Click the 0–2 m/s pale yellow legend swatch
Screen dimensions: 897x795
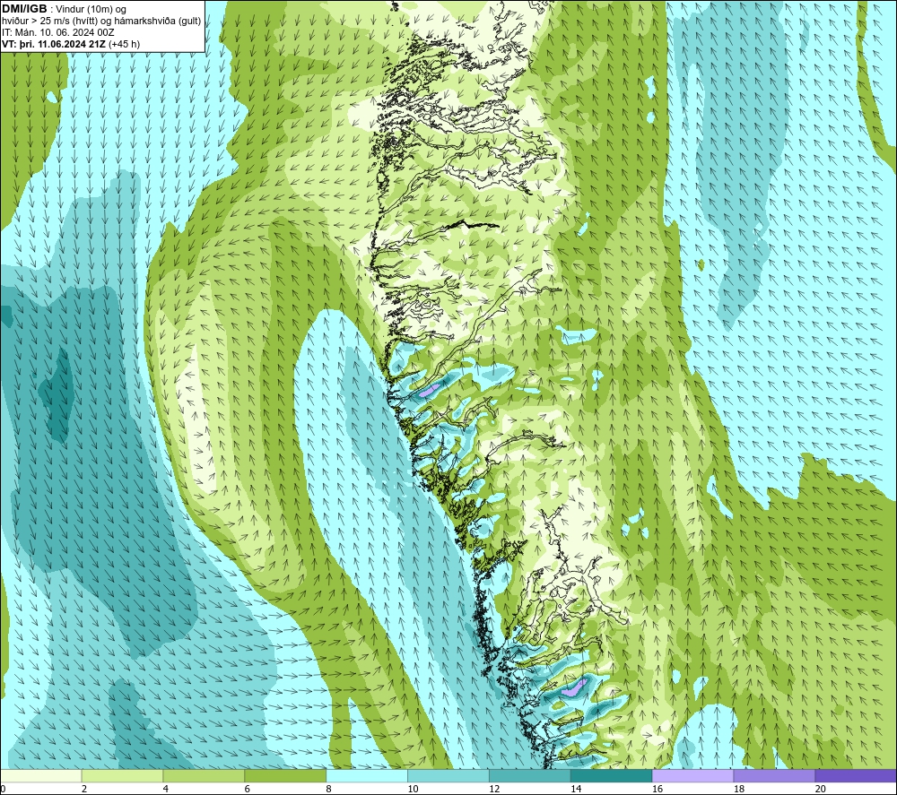pyautogui.click(x=41, y=775)
